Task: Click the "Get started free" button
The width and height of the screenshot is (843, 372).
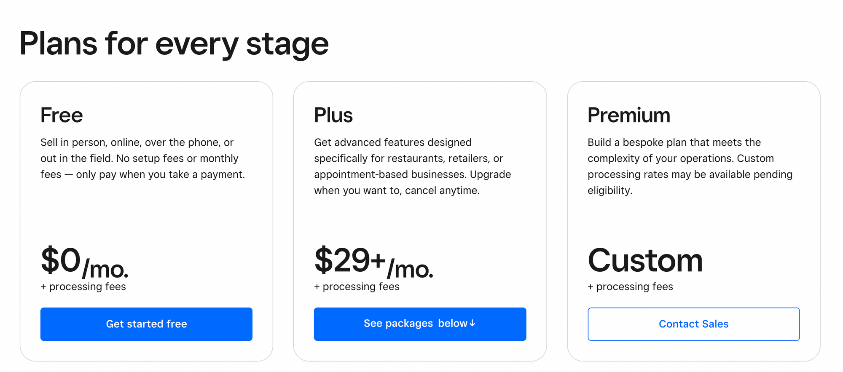Action: (146, 324)
